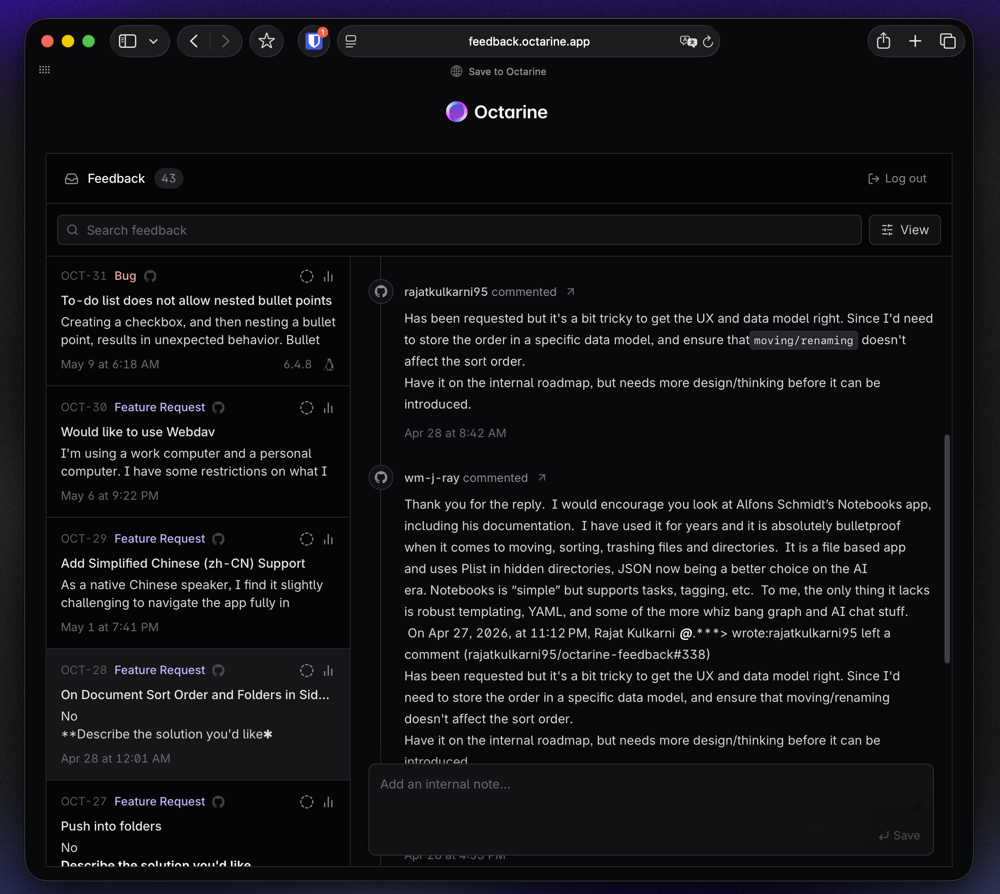Screen dimensions: 1000x894
Task: Open status circle on OCT-28 item
Action: [307, 670]
